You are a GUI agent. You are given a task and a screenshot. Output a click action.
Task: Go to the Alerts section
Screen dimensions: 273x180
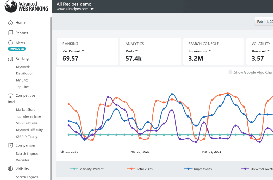pos(20,43)
